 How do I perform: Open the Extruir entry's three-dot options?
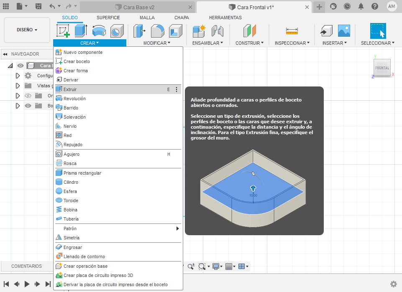177,89
